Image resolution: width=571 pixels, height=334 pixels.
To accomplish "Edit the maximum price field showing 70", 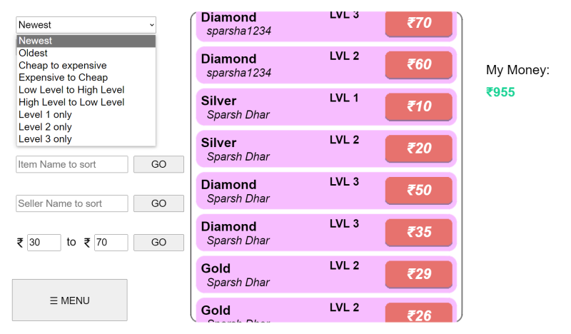I will (111, 242).
